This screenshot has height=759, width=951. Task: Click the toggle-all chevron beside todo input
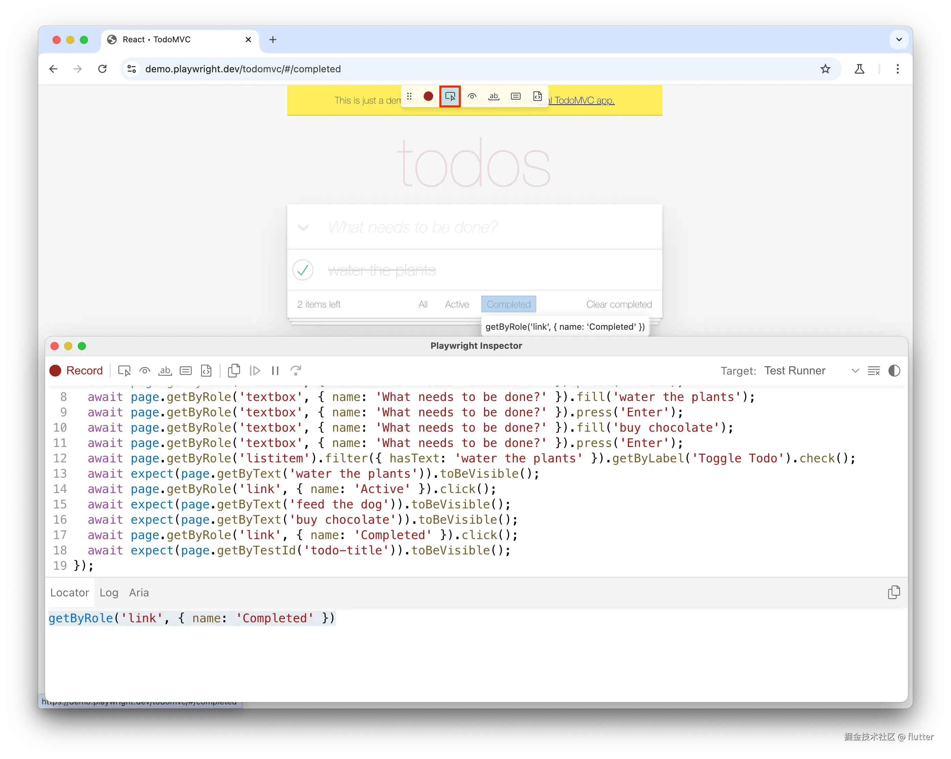pyautogui.click(x=303, y=227)
